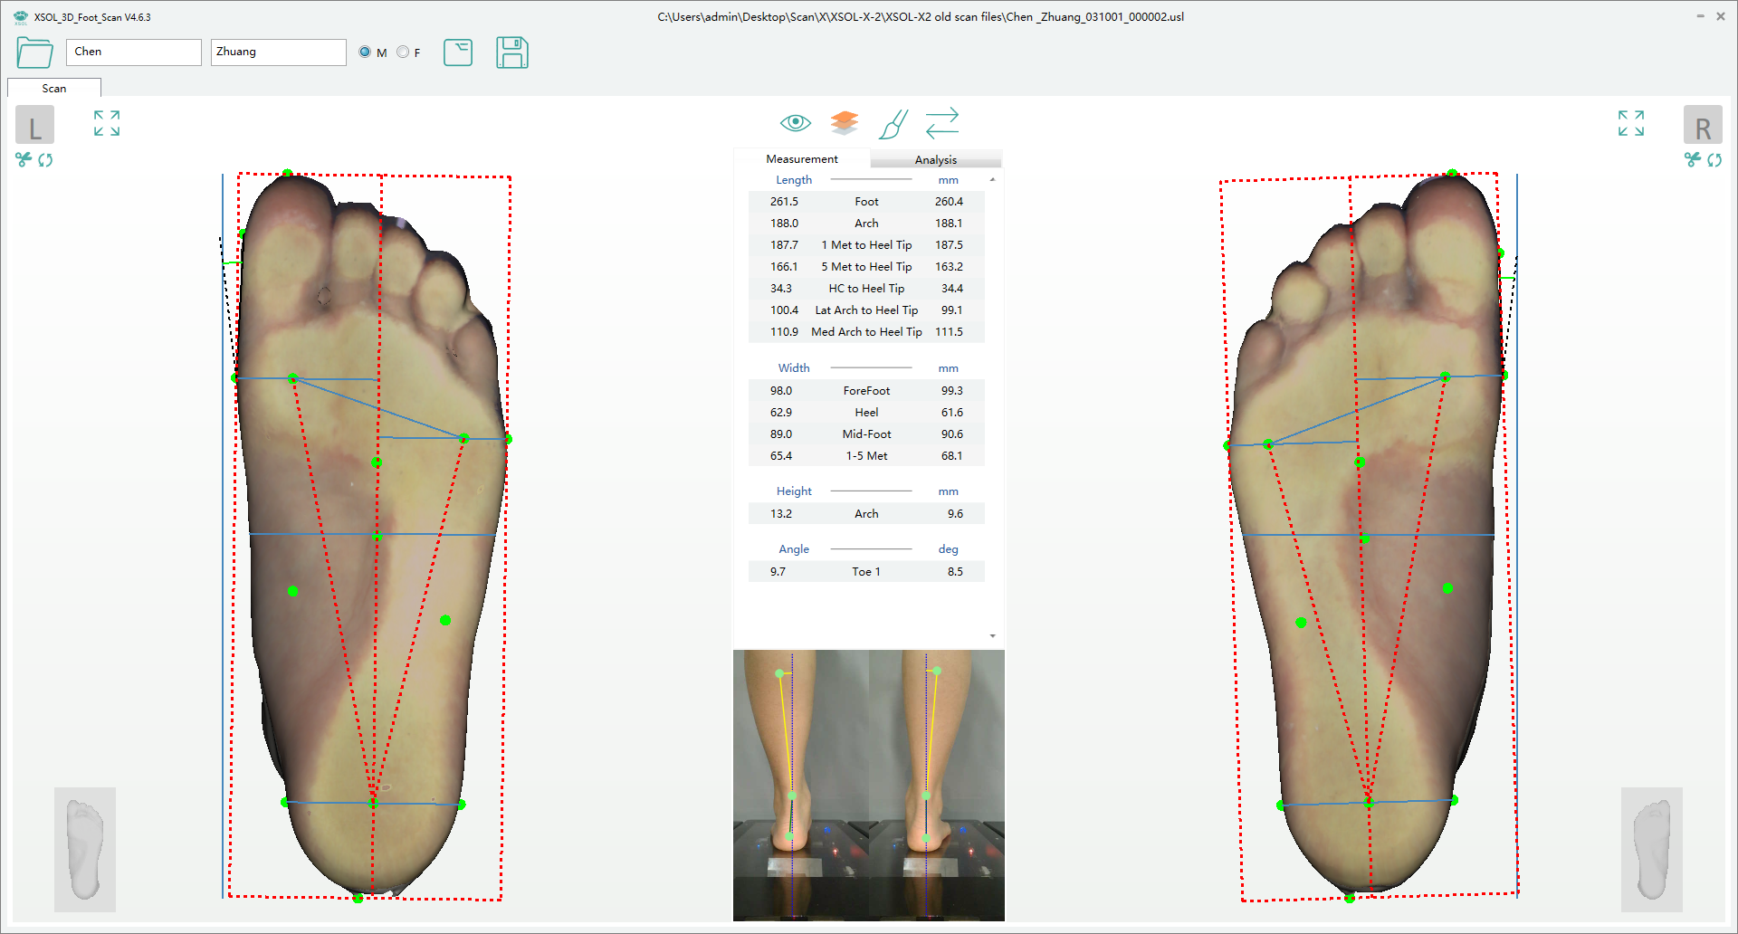Select the M gender radio button
This screenshot has height=934, width=1738.
coord(365,52)
